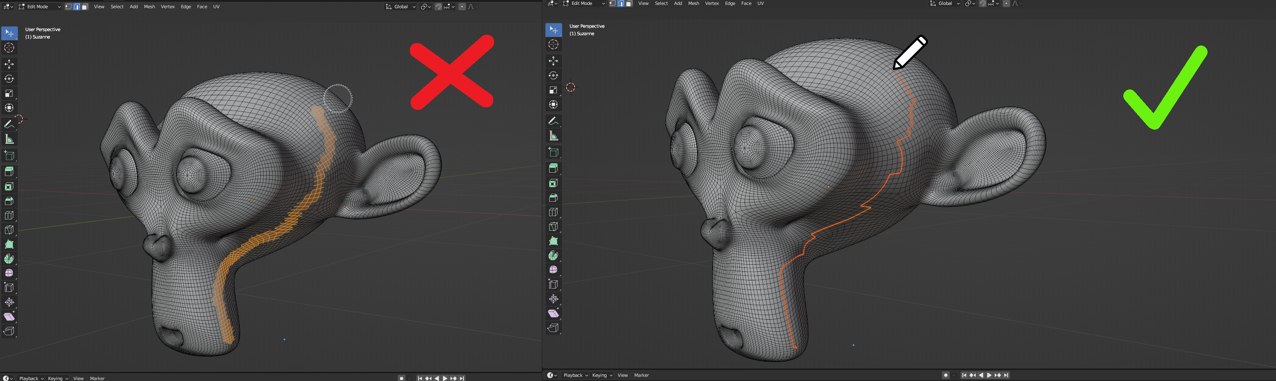Open the Select menu in left viewport
The height and width of the screenshot is (381, 1276).
(117, 7)
